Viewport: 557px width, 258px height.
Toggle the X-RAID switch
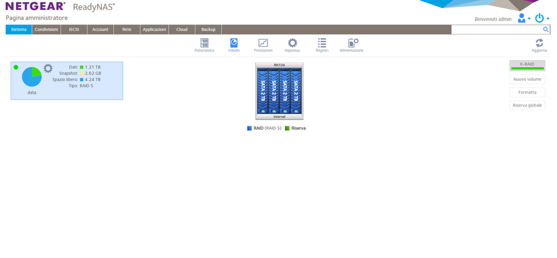tap(527, 66)
